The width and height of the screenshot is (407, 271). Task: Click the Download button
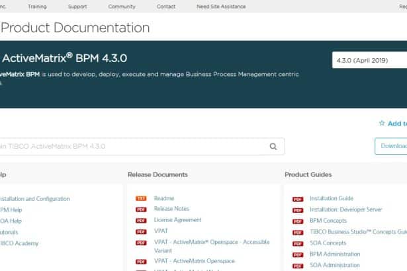[x=391, y=146]
